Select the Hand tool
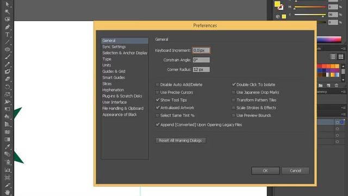The height and width of the screenshot is (196, 348). pos(7,192)
